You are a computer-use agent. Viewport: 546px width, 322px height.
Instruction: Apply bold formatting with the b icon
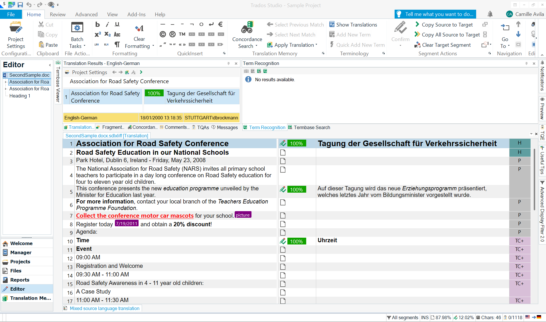point(98,25)
